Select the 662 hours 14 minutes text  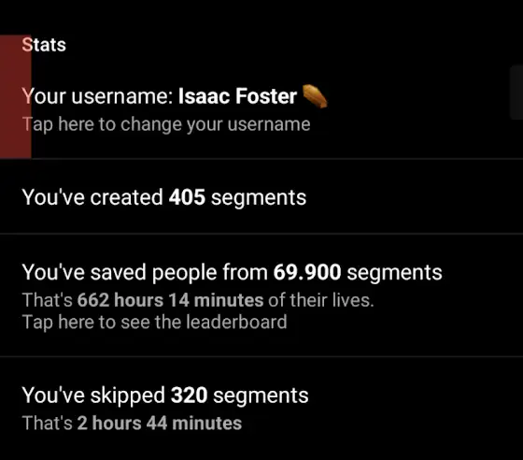[170, 300]
